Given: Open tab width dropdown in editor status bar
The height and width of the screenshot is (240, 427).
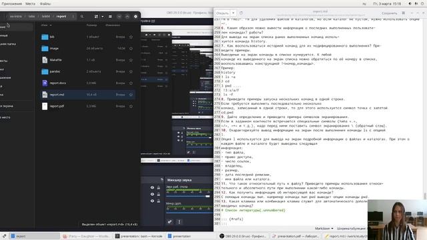Looking at the screenshot, I should (352, 229).
